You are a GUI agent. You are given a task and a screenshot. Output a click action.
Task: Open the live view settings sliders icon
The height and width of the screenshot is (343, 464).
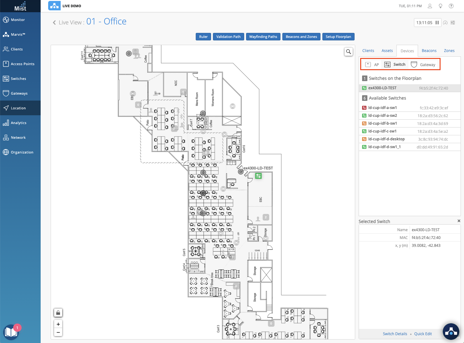click(x=453, y=23)
